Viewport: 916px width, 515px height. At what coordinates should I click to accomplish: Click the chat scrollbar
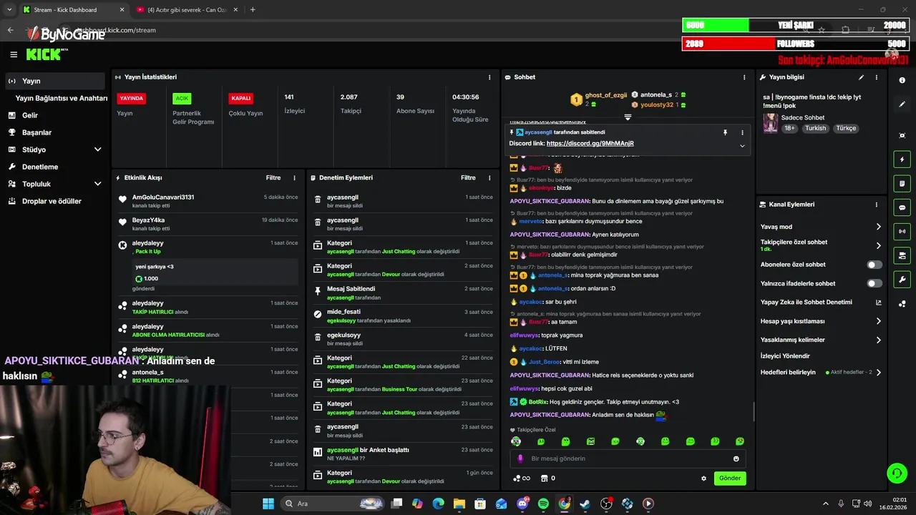click(753, 412)
